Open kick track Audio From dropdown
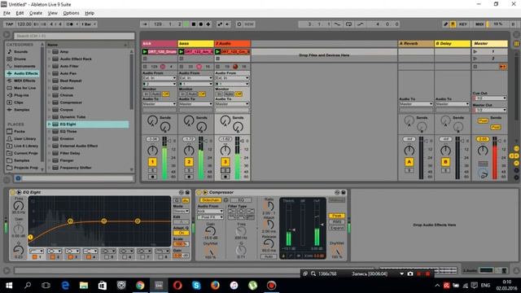521x293 pixels. click(x=160, y=78)
